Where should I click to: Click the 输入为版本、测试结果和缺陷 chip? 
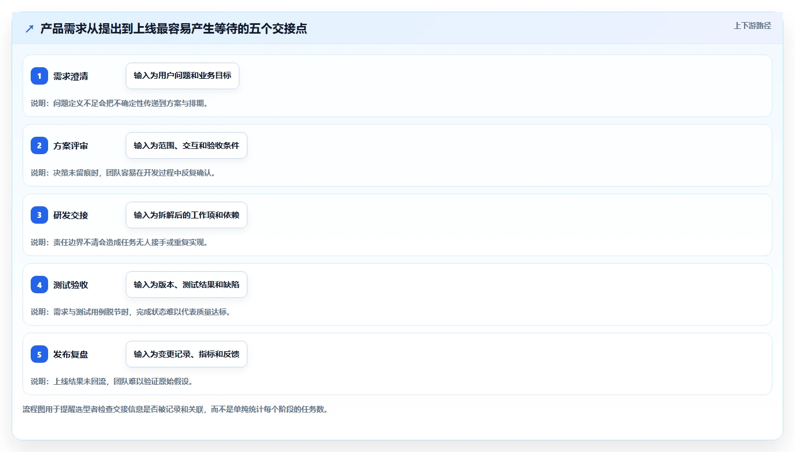(x=187, y=285)
